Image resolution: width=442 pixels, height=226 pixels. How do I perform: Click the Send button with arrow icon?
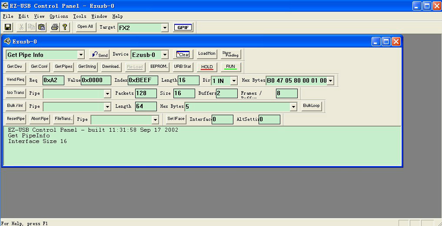pyautogui.click(x=99, y=54)
